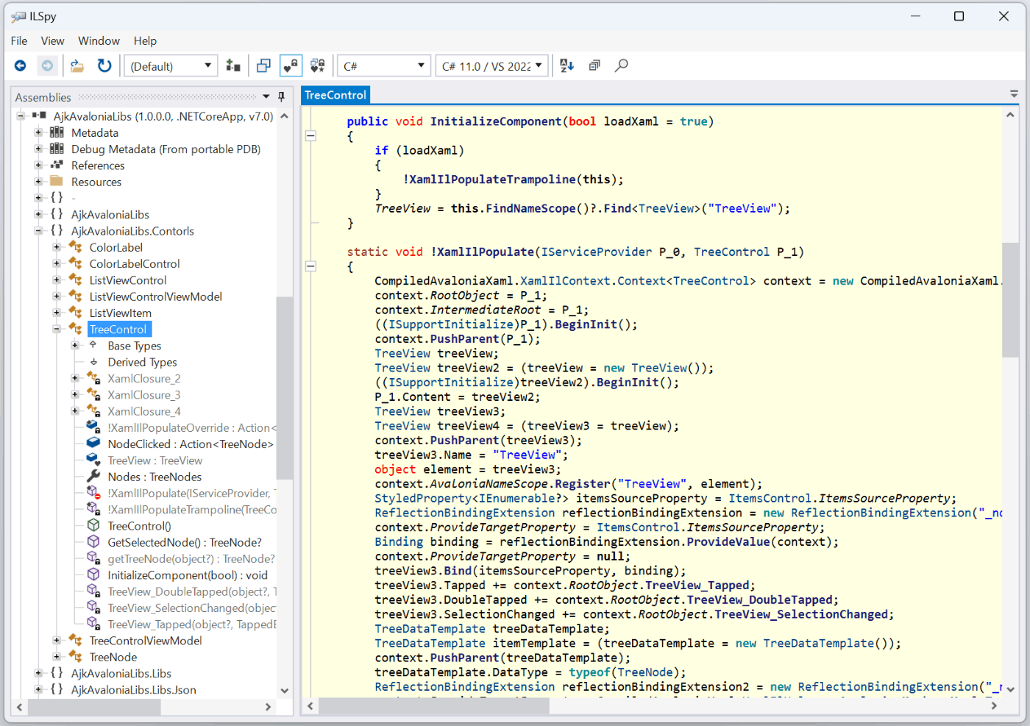
Task: Open the C# language dropdown
Action: coord(383,66)
